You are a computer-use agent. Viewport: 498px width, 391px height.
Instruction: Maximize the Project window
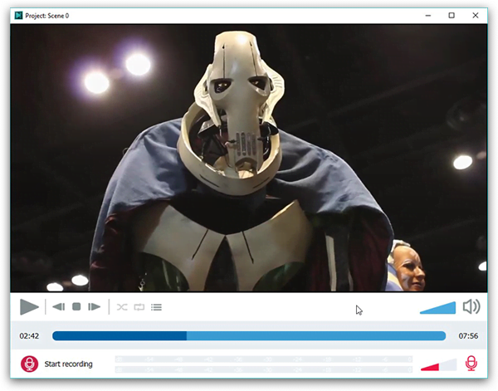tap(452, 15)
